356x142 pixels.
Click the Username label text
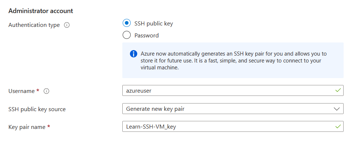(21, 91)
